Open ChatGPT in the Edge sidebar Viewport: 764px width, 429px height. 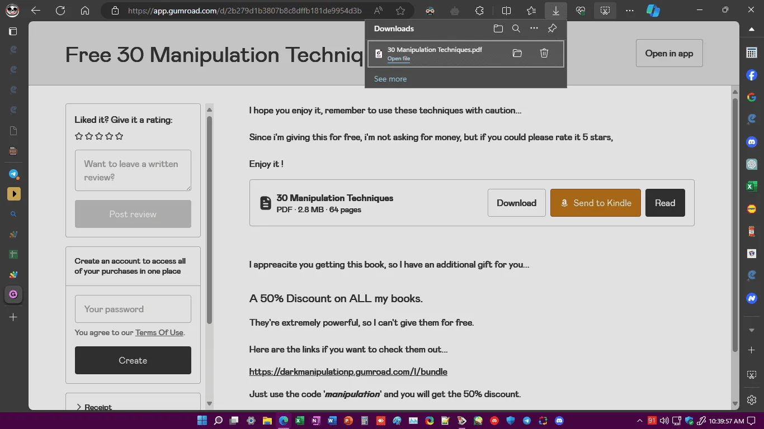pos(752,164)
